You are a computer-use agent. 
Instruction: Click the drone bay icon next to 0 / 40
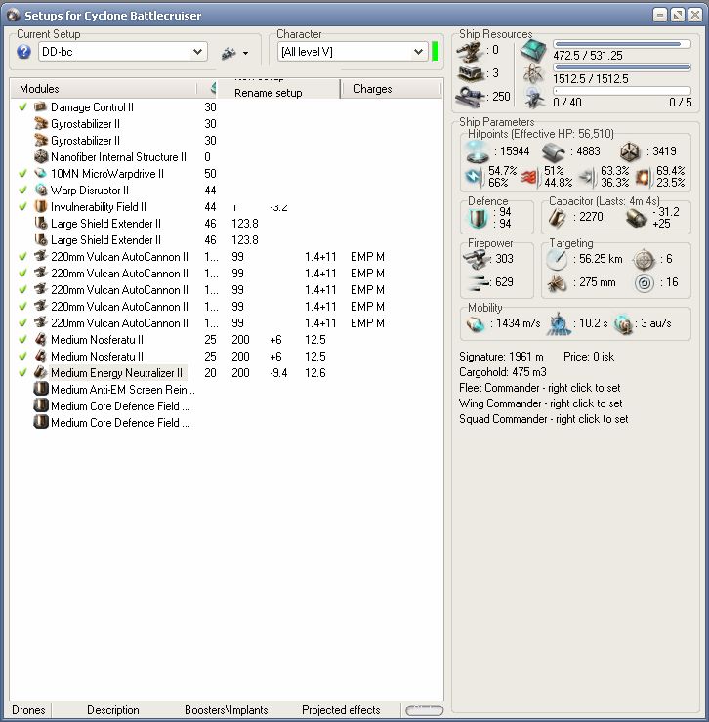pyautogui.click(x=534, y=97)
